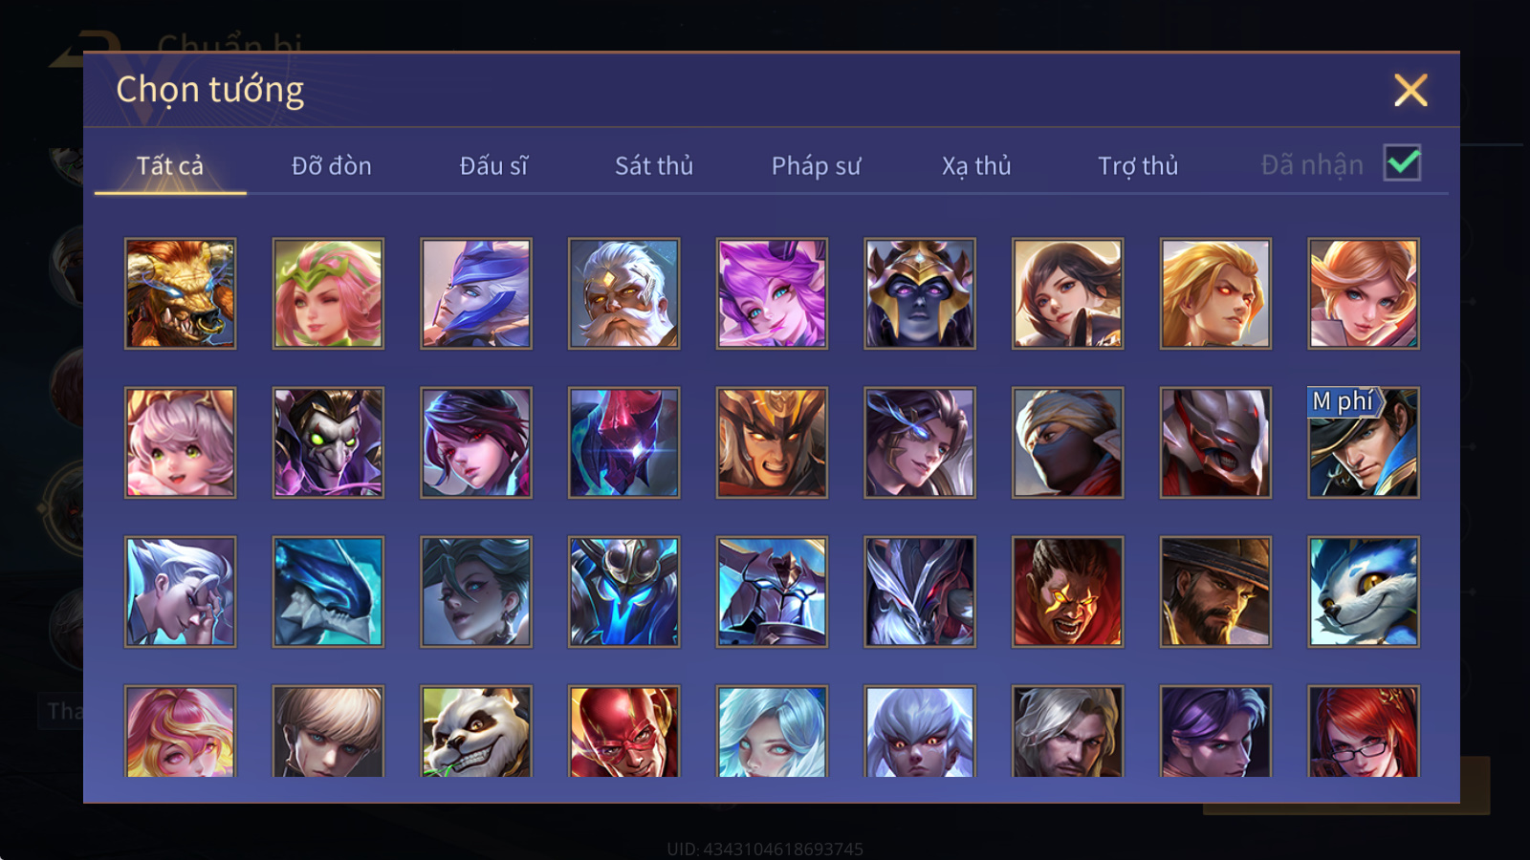
Task: Choose the panda hero portrait
Action: click(x=476, y=731)
